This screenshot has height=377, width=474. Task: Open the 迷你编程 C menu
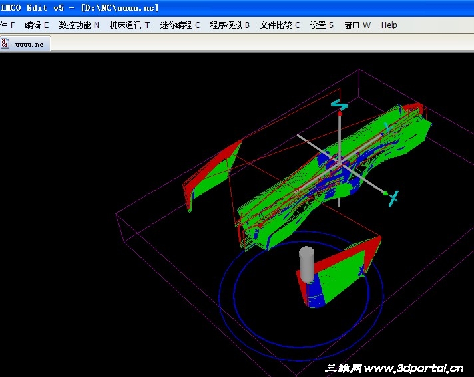(x=180, y=25)
